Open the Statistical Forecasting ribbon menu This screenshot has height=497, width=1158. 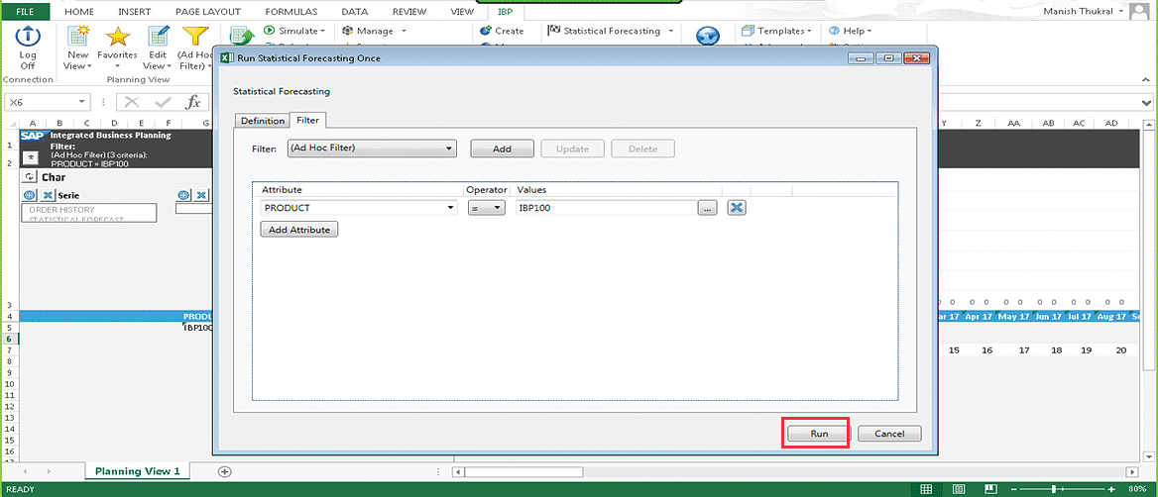(611, 31)
